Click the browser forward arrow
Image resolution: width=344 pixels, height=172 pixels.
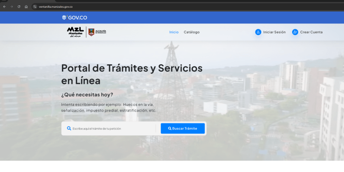pos(11,7)
